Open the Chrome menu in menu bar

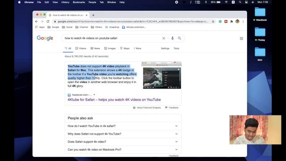pos(29,2)
